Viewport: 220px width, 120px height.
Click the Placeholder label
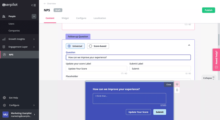[x=72, y=76]
